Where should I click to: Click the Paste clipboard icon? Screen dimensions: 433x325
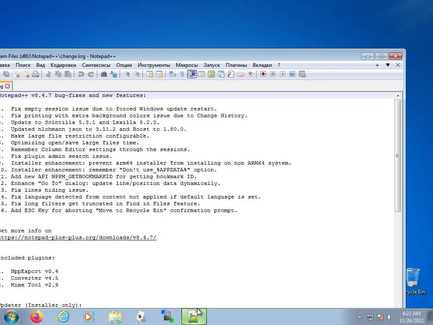(x=68, y=74)
